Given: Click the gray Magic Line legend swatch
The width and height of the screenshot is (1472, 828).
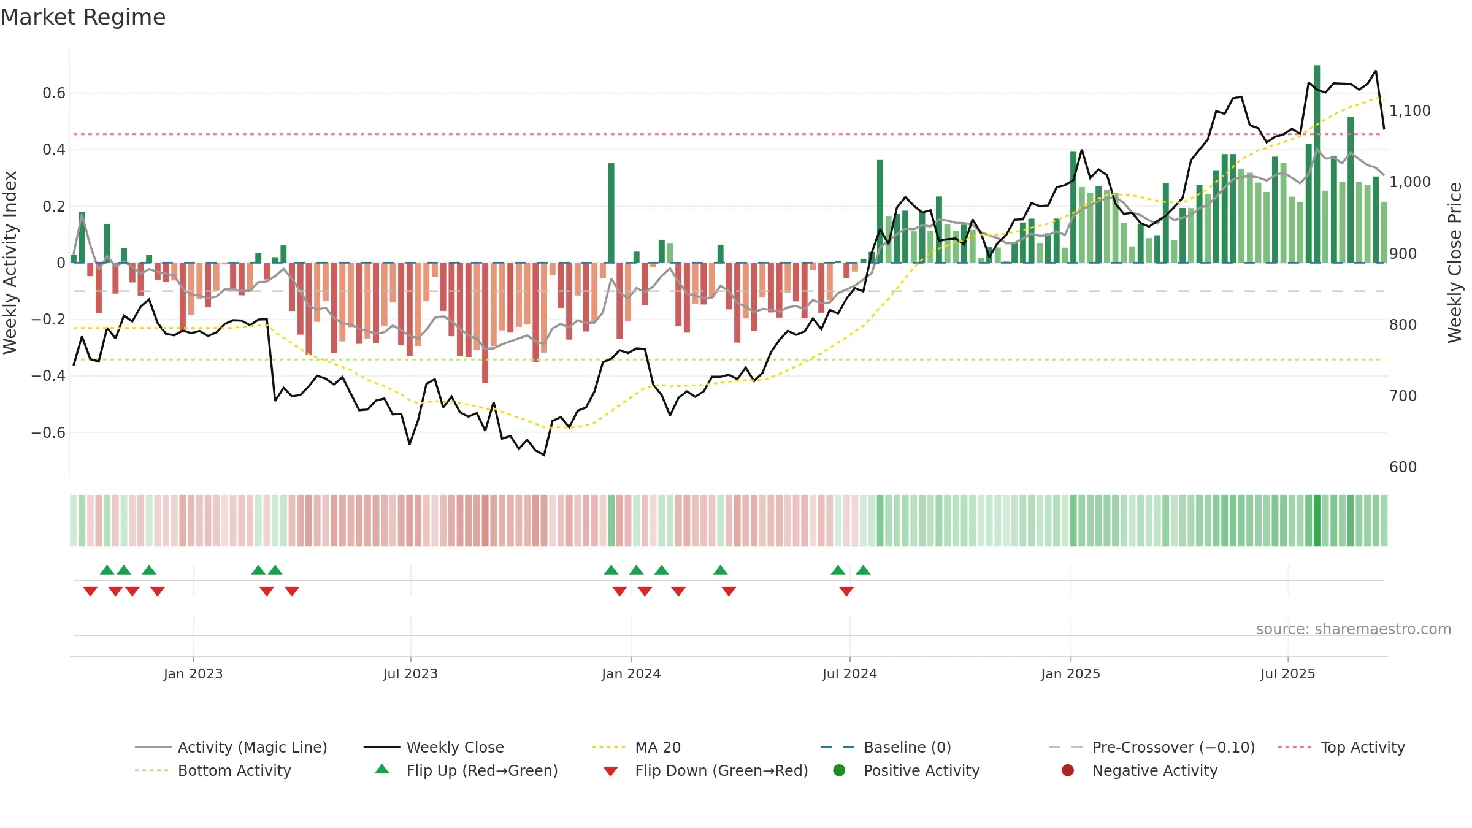Looking at the screenshot, I should tap(153, 747).
